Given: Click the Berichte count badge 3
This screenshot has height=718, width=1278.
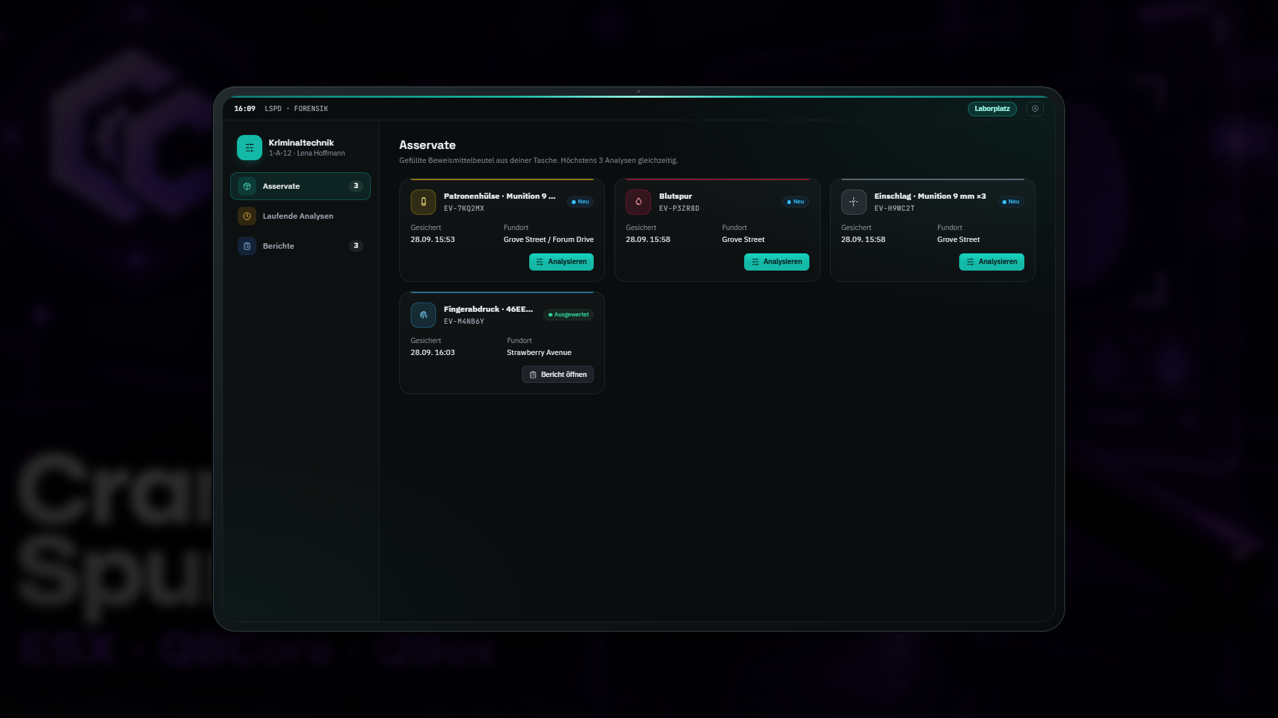Looking at the screenshot, I should (356, 246).
